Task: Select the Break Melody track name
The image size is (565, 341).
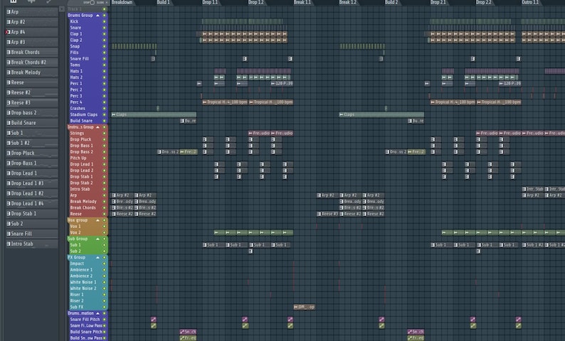Action: [x=83, y=202]
